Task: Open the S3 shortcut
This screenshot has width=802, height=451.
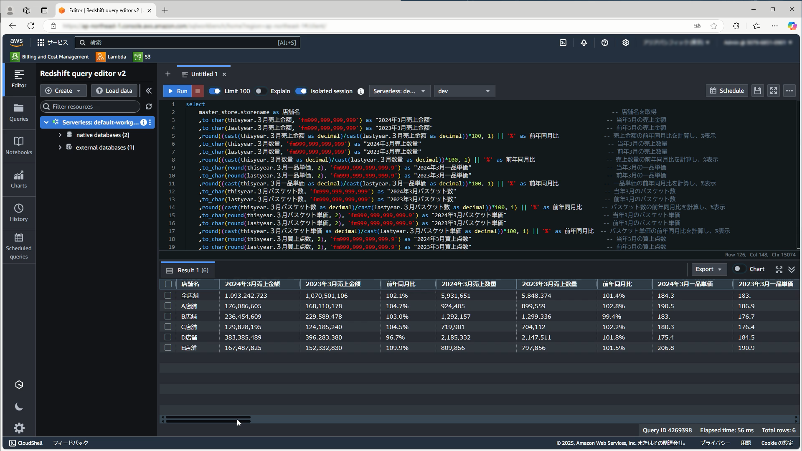Action: 142,57
